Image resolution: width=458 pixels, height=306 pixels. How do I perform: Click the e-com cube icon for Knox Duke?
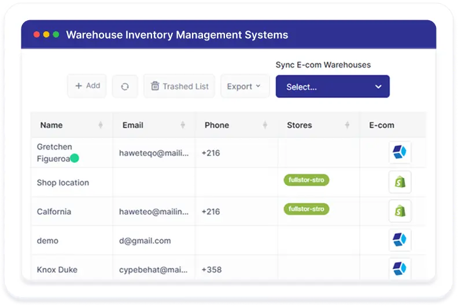[x=400, y=268]
